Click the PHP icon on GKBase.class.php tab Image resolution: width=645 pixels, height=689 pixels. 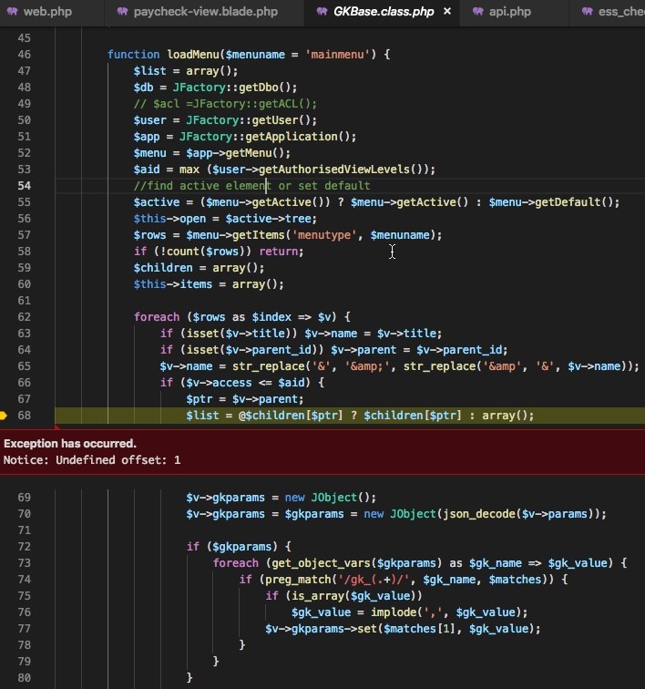(321, 12)
